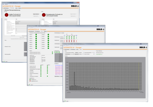Click the green Eingang 0 indicator
Screen dimensions: 153x107
click(36, 35)
